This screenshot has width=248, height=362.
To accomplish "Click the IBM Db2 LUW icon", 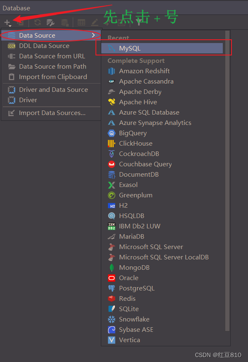I will tap(112, 226).
